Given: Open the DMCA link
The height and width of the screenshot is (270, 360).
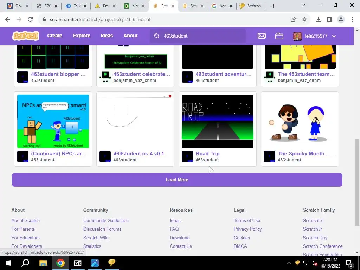Looking at the screenshot, I should 240,246.
